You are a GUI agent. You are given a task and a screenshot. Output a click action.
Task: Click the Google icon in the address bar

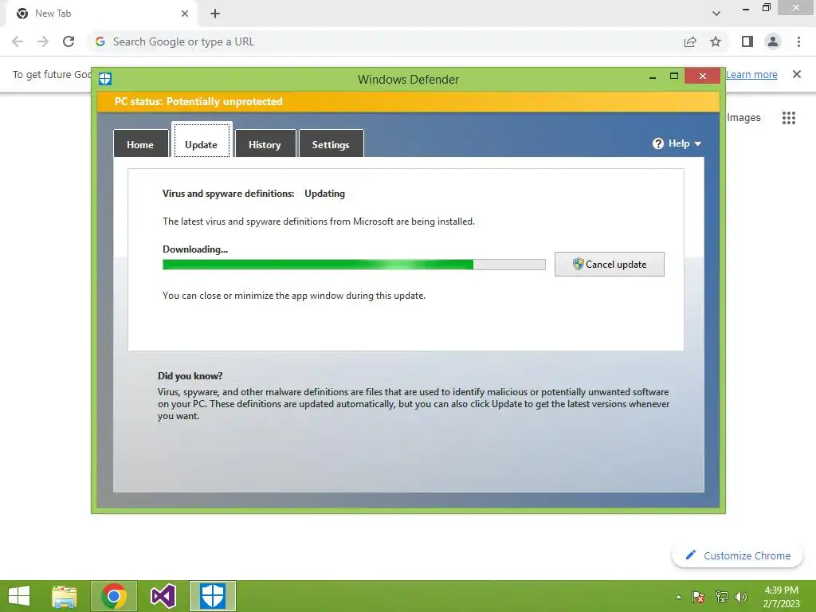tap(100, 41)
